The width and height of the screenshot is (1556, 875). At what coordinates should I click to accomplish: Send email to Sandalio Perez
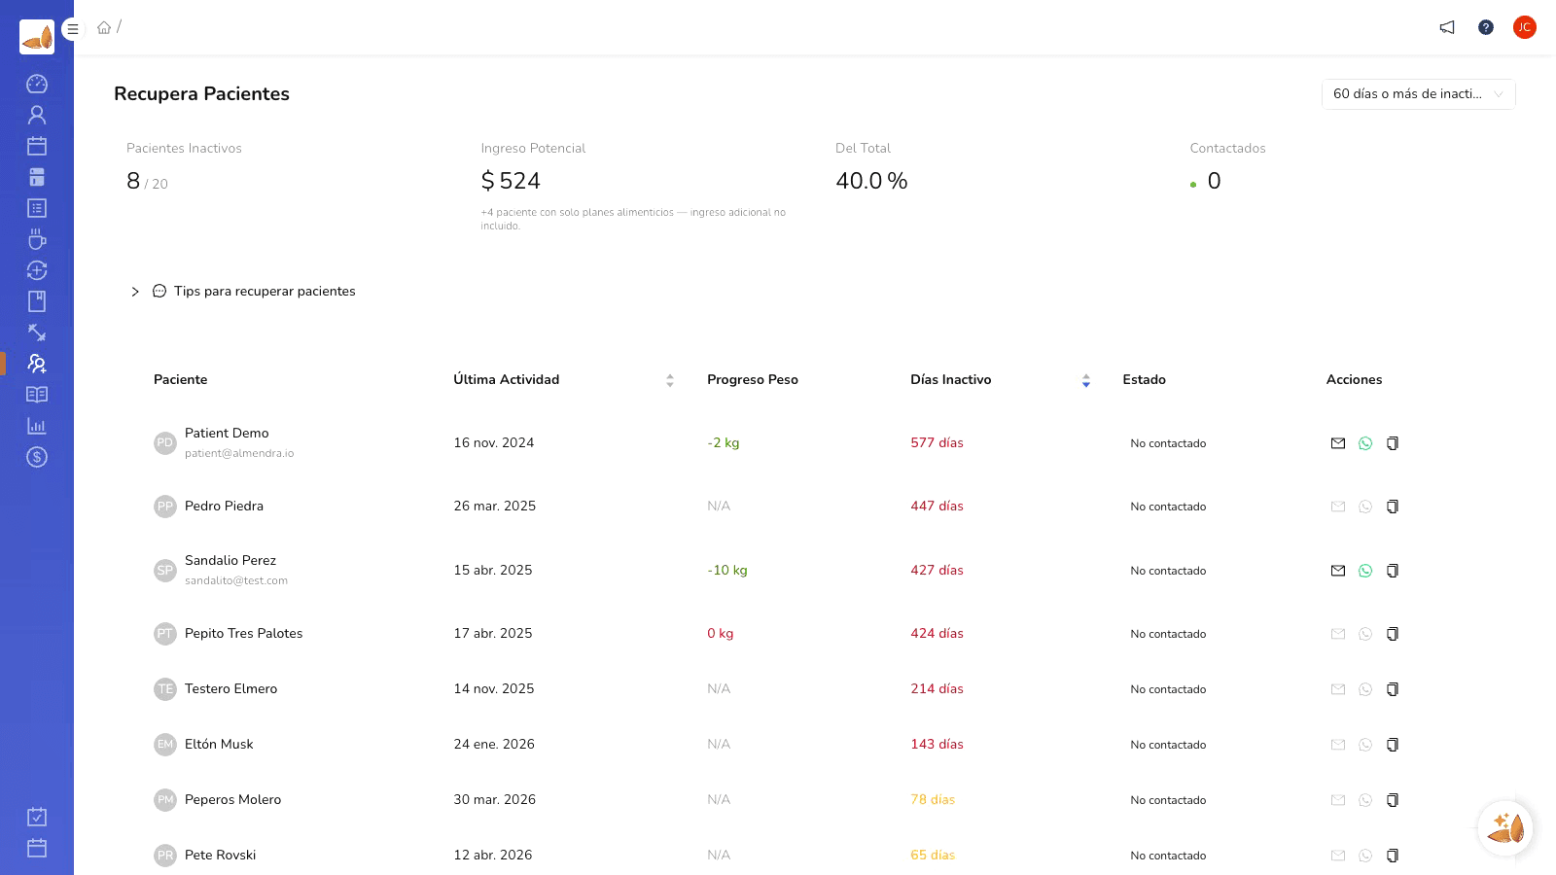(x=1338, y=571)
